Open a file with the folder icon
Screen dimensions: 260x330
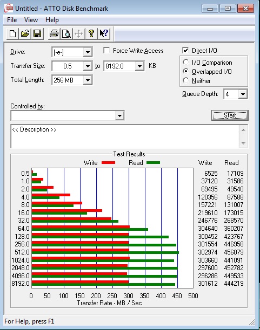click(x=25, y=33)
